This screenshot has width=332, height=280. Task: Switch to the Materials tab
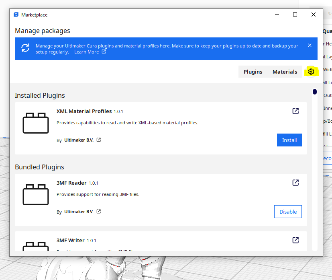tap(285, 72)
